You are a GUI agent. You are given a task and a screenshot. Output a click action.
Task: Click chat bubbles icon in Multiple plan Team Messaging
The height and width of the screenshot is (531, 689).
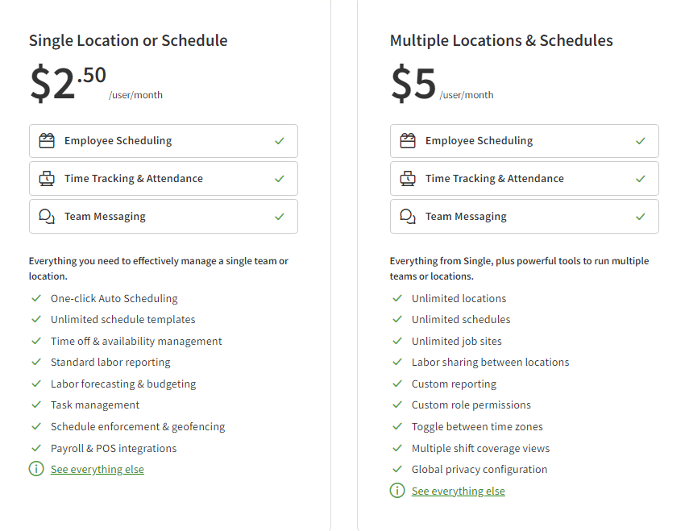[407, 217]
